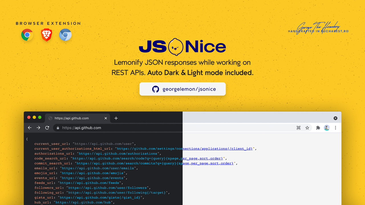Open the browser profile avatar
This screenshot has width=365, height=205.
[x=327, y=128]
